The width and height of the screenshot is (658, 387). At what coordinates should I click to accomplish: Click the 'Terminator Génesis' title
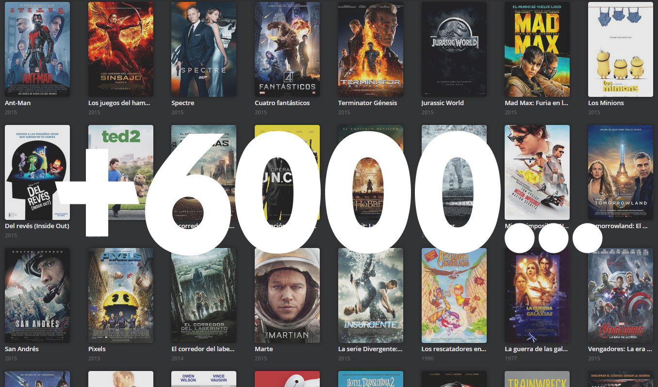[367, 103]
